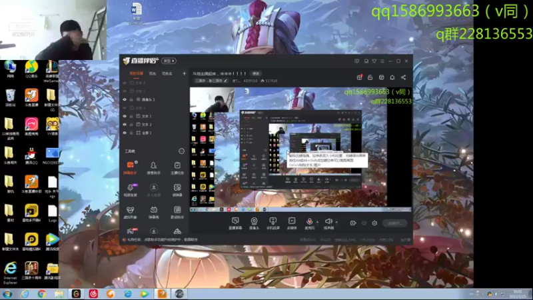Image resolution: width=533 pixels, height=300 pixels.
Task: Open Word document icon on desktop
Action: click(137, 13)
